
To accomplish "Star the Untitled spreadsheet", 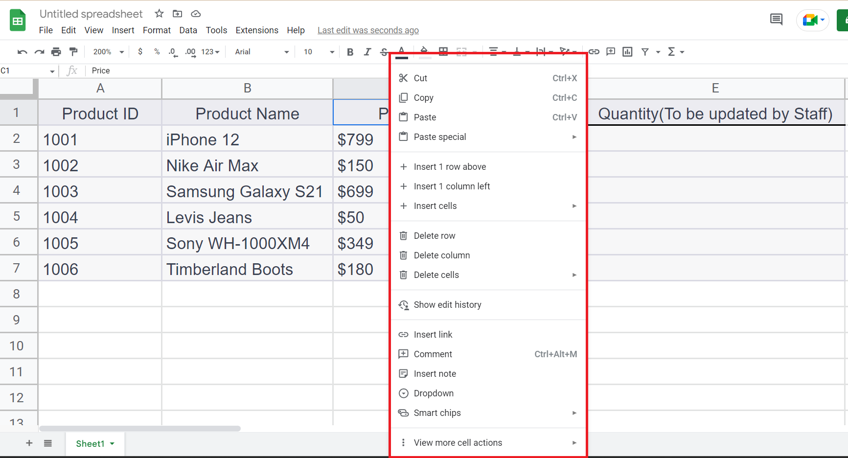I will click(159, 14).
